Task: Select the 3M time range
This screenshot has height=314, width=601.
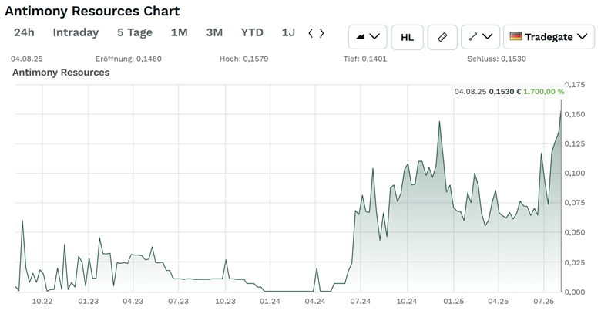Action: [x=214, y=32]
